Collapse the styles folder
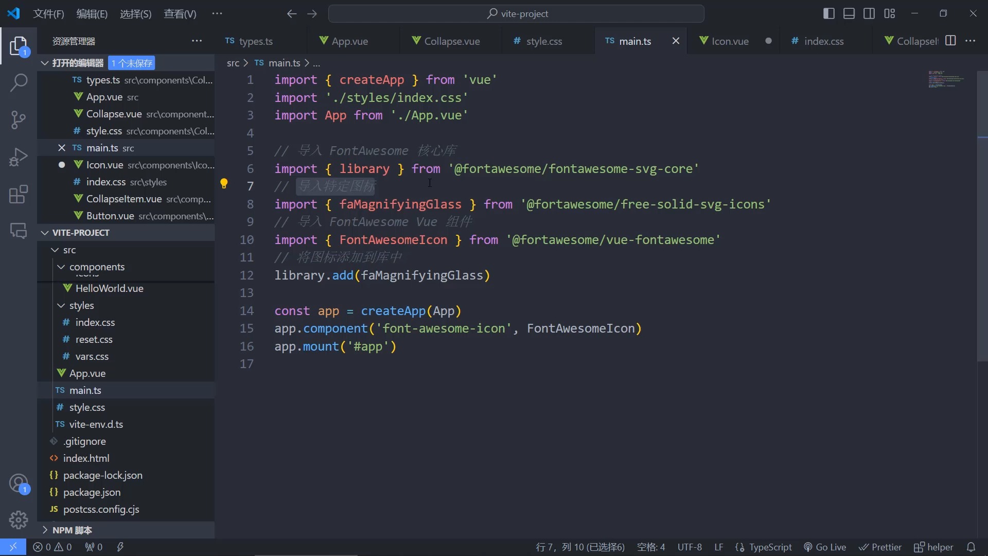This screenshot has width=988, height=556. point(61,305)
